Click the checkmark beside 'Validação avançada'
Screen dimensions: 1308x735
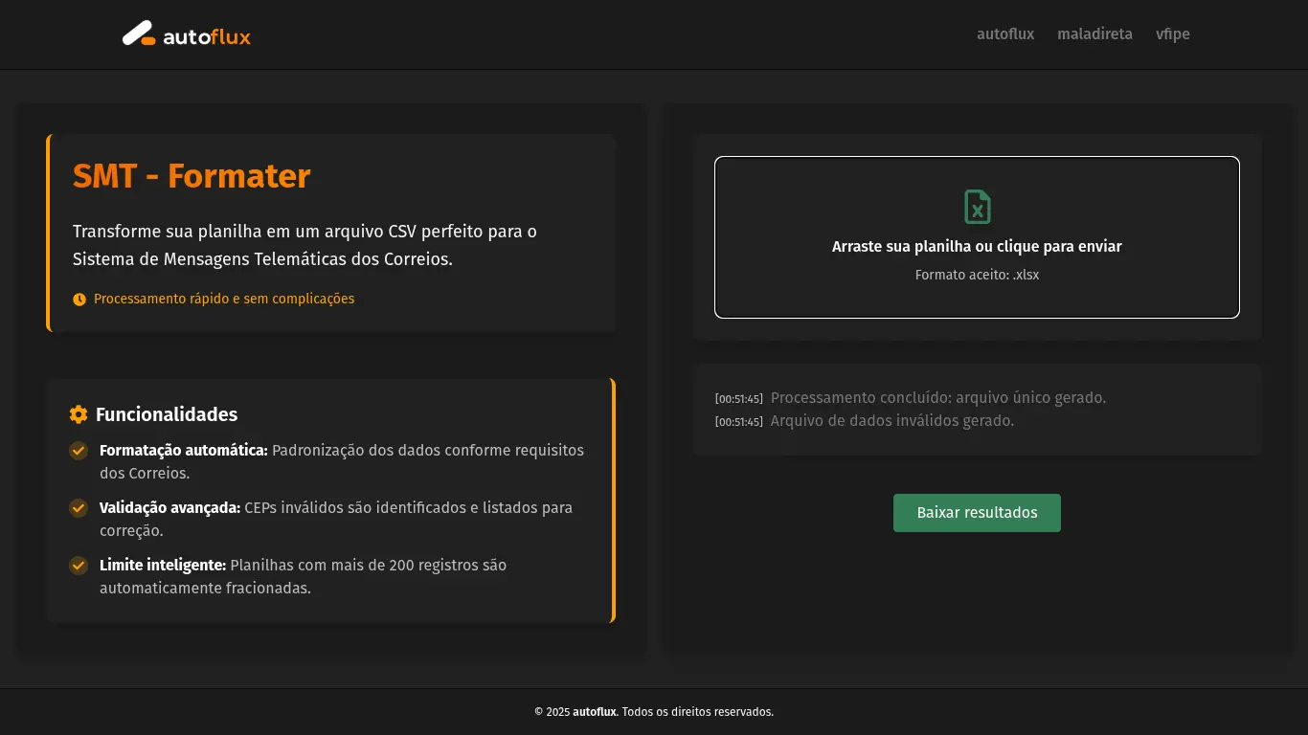(79, 508)
